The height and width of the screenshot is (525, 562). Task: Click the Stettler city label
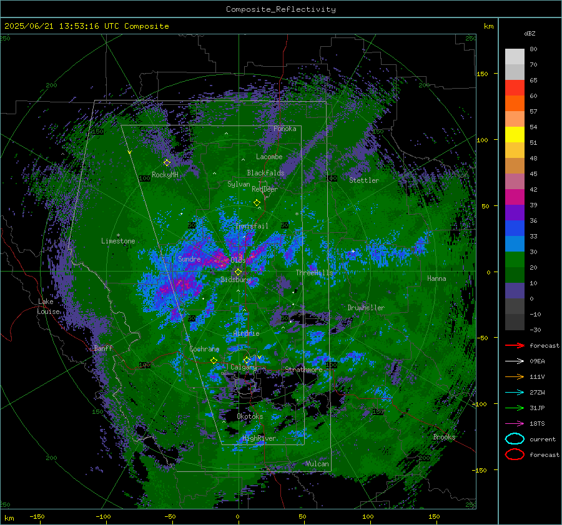(x=364, y=180)
